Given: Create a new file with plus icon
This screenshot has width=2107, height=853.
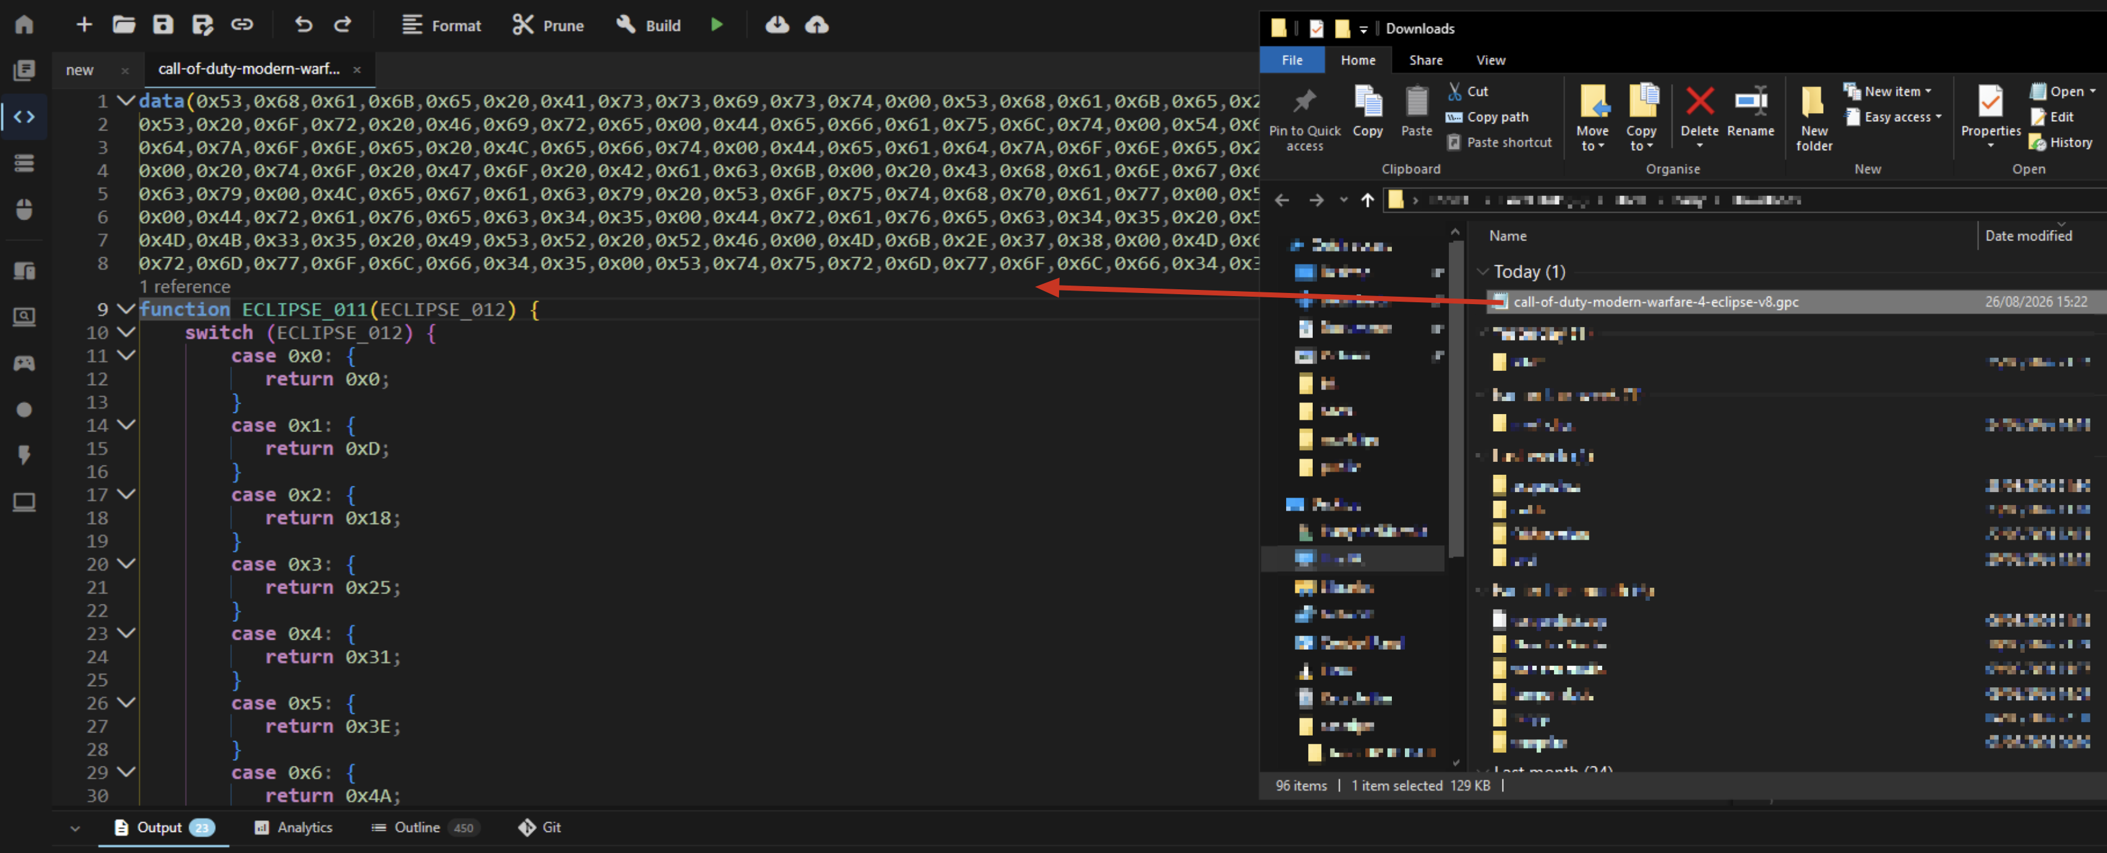Looking at the screenshot, I should (x=84, y=25).
